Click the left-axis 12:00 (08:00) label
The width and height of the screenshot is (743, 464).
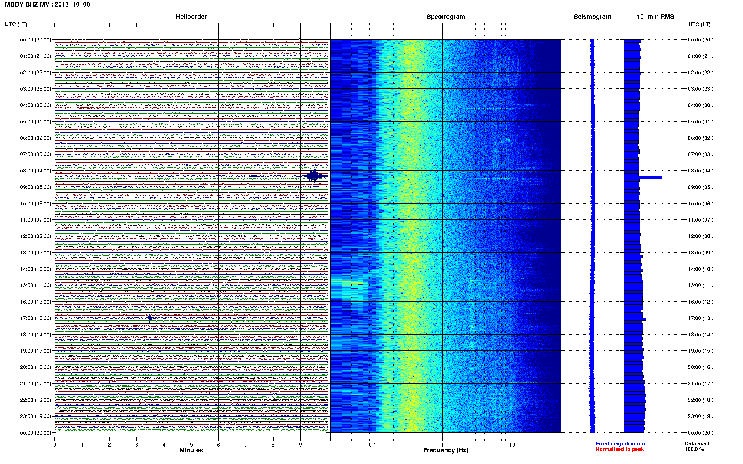coord(36,236)
